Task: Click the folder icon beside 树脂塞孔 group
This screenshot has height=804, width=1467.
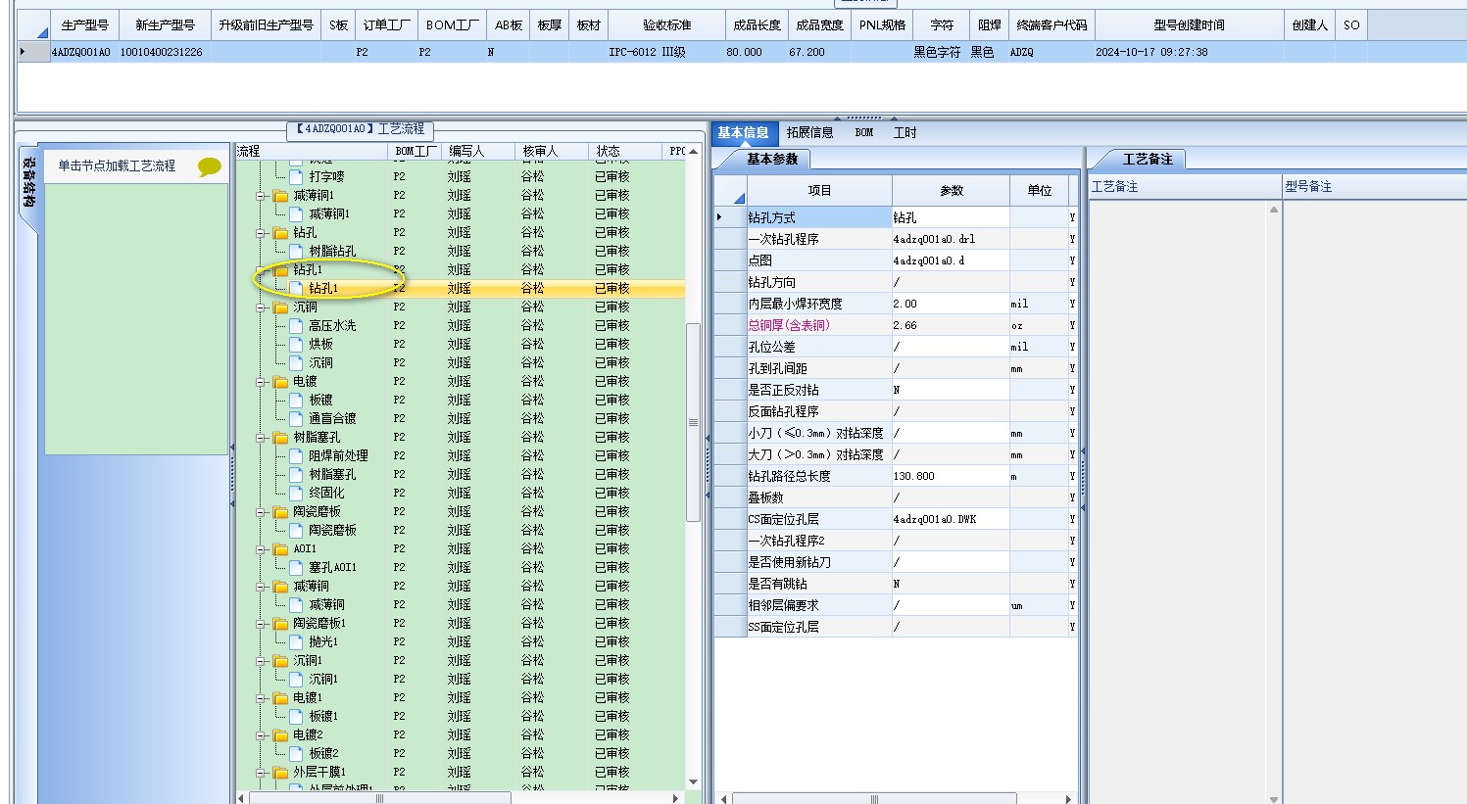Action: pos(281,438)
